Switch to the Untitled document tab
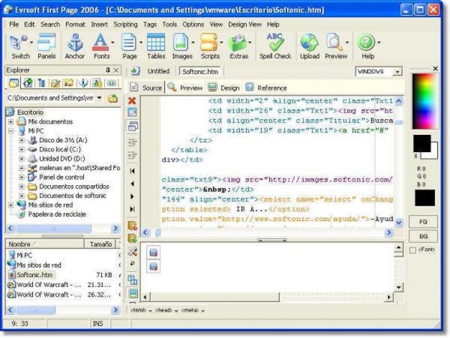The height and width of the screenshot is (338, 450). [x=158, y=71]
